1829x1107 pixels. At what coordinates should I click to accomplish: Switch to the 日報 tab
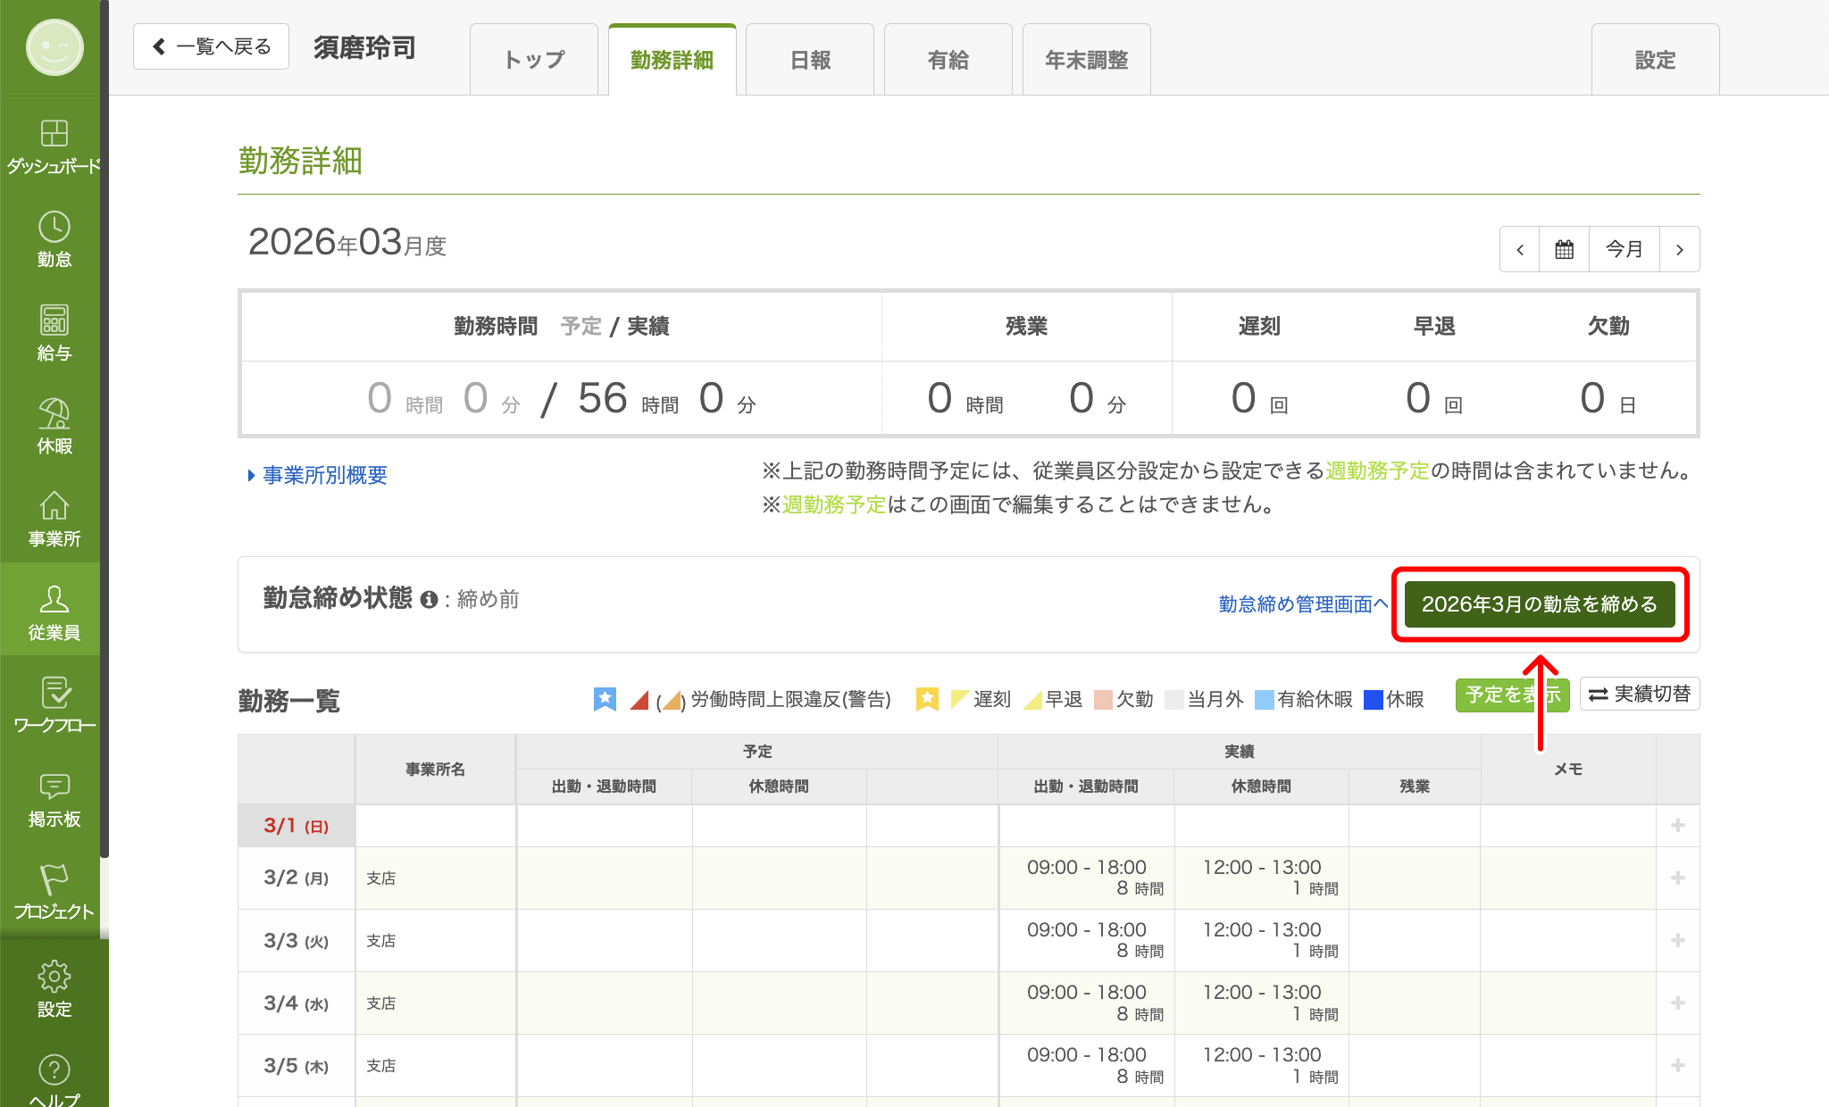[x=809, y=59]
